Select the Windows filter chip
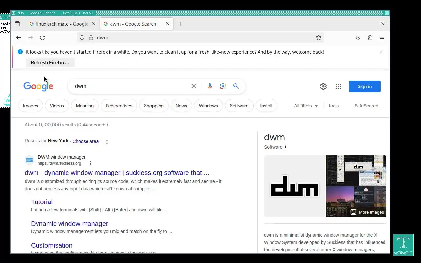 (209, 106)
